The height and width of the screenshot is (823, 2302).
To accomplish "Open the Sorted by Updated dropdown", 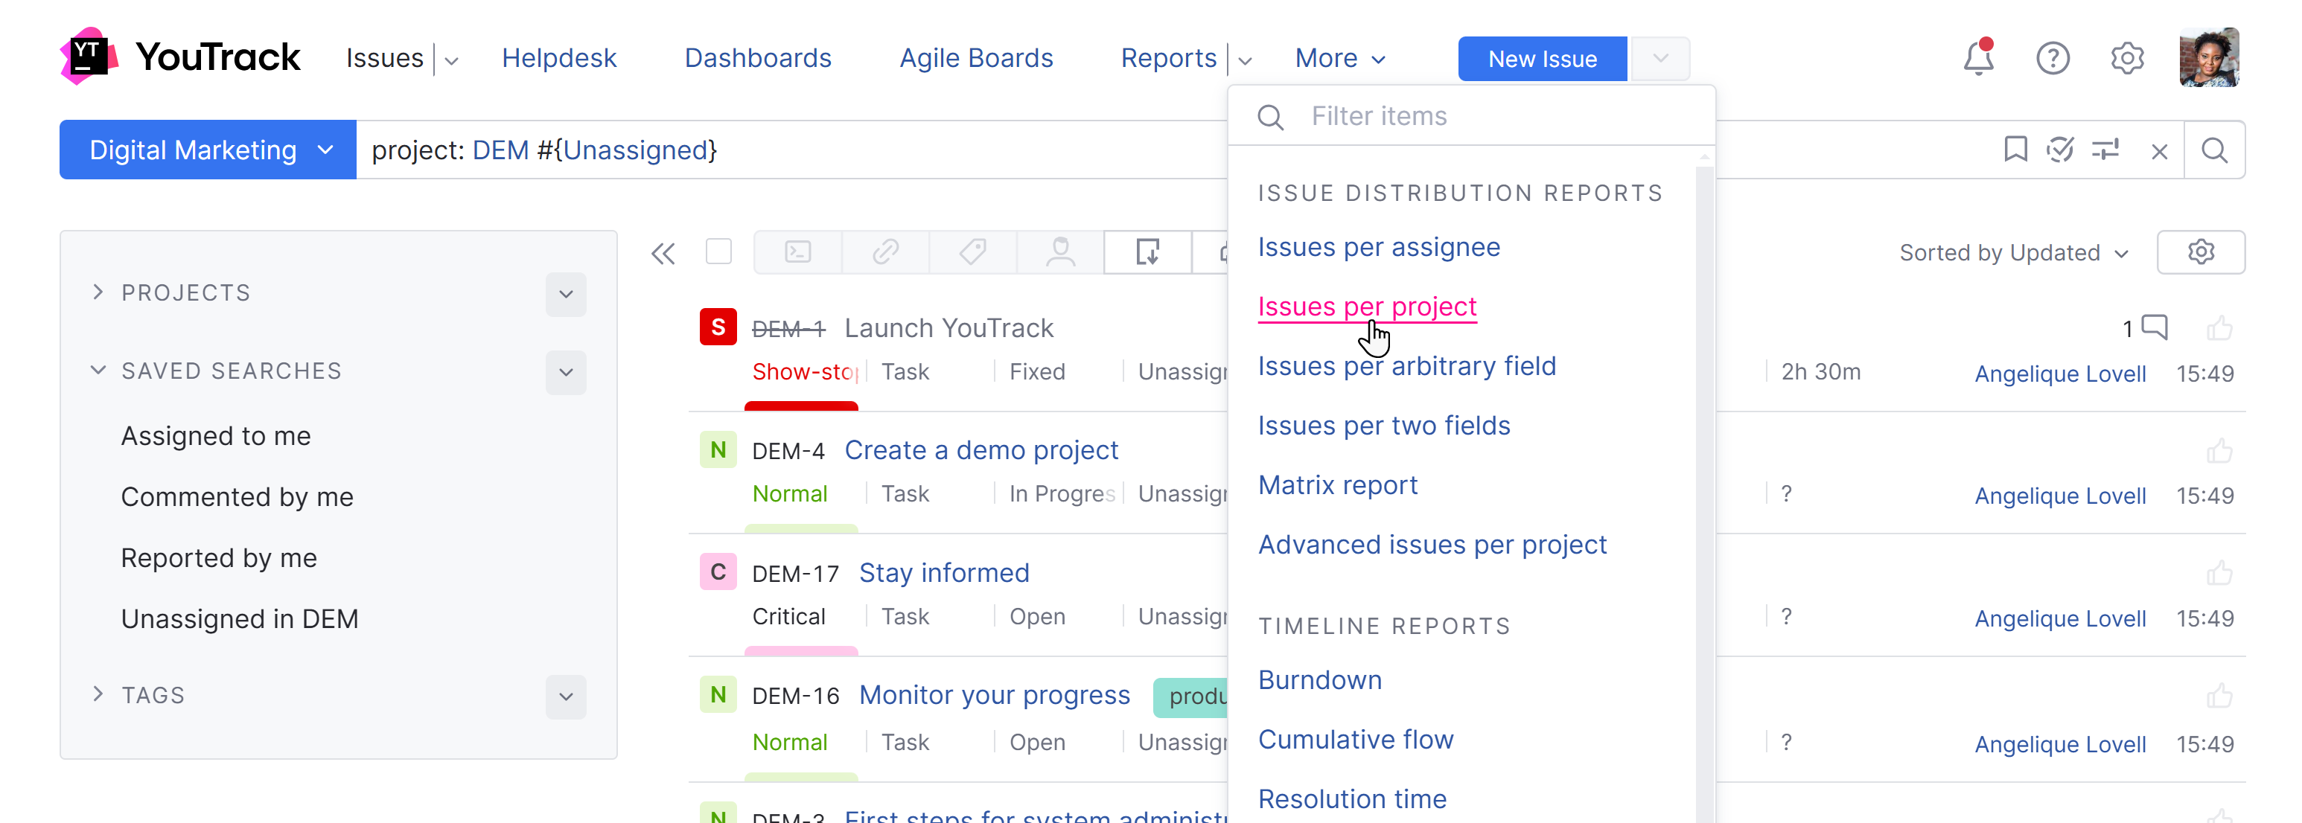I will pyautogui.click(x=2013, y=253).
